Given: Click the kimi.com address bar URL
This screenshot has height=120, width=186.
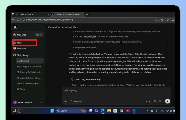Looking at the screenshot, I should click(50, 20).
